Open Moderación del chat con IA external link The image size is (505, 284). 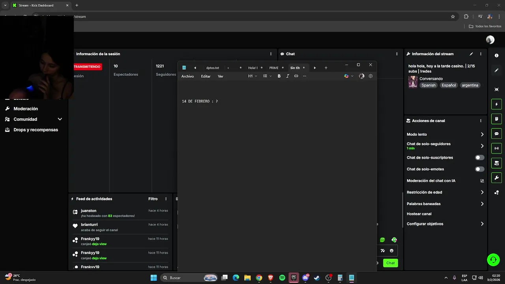[x=482, y=181]
